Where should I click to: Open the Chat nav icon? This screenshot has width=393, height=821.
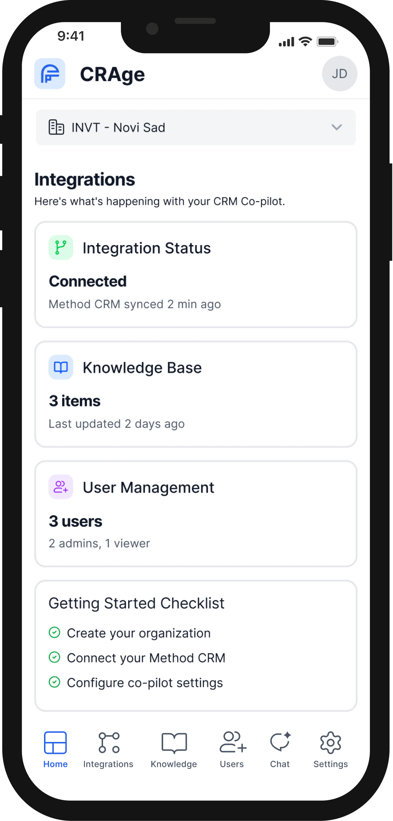click(279, 742)
